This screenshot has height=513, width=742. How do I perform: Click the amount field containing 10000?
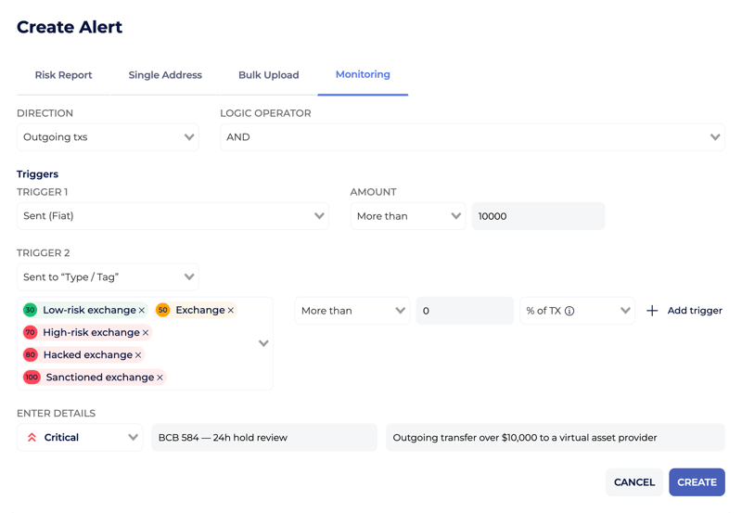point(538,216)
